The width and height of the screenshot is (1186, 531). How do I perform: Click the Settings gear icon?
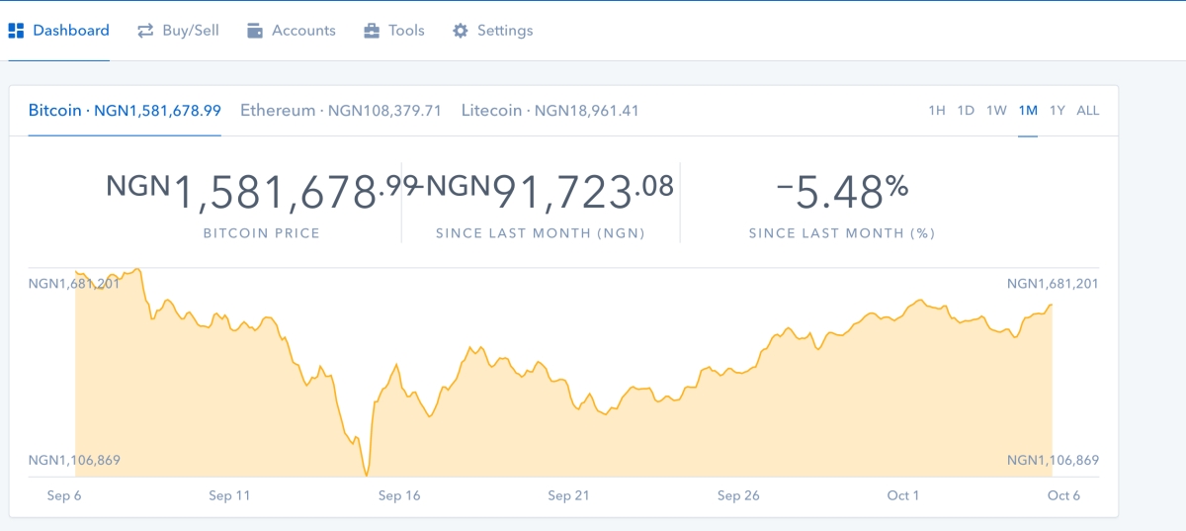[461, 31]
